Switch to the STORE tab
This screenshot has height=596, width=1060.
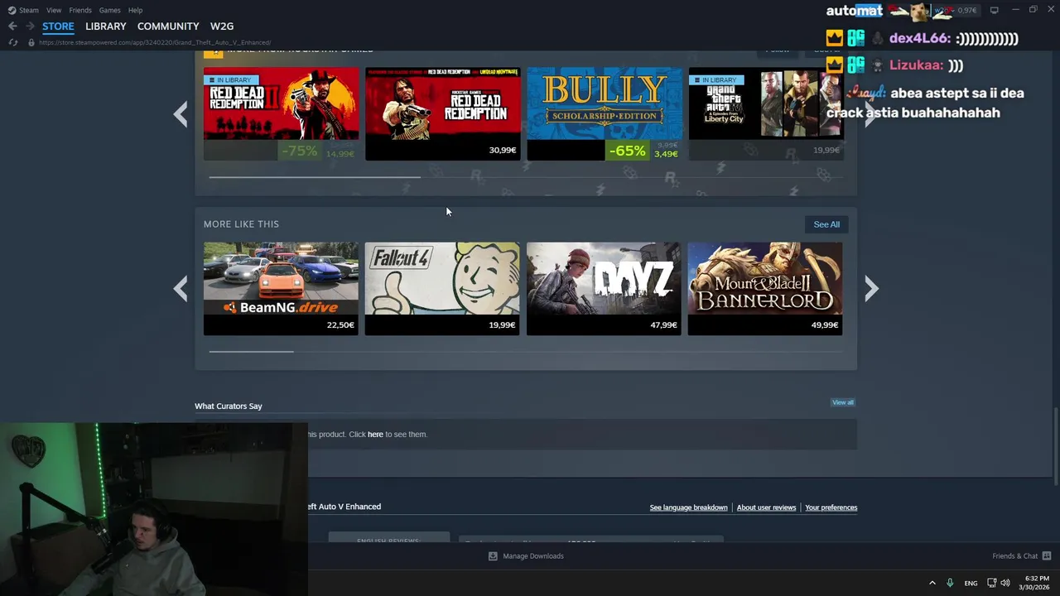pyautogui.click(x=58, y=26)
